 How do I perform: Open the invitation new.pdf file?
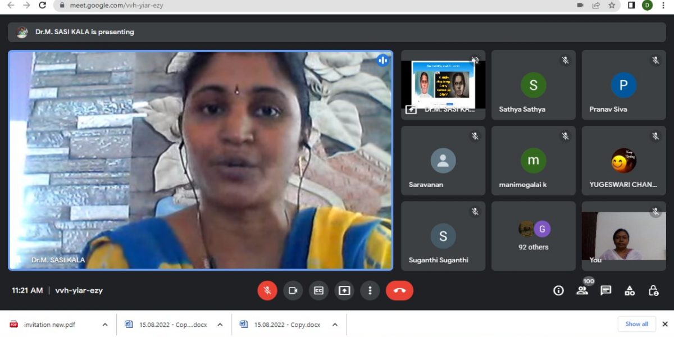(x=49, y=325)
